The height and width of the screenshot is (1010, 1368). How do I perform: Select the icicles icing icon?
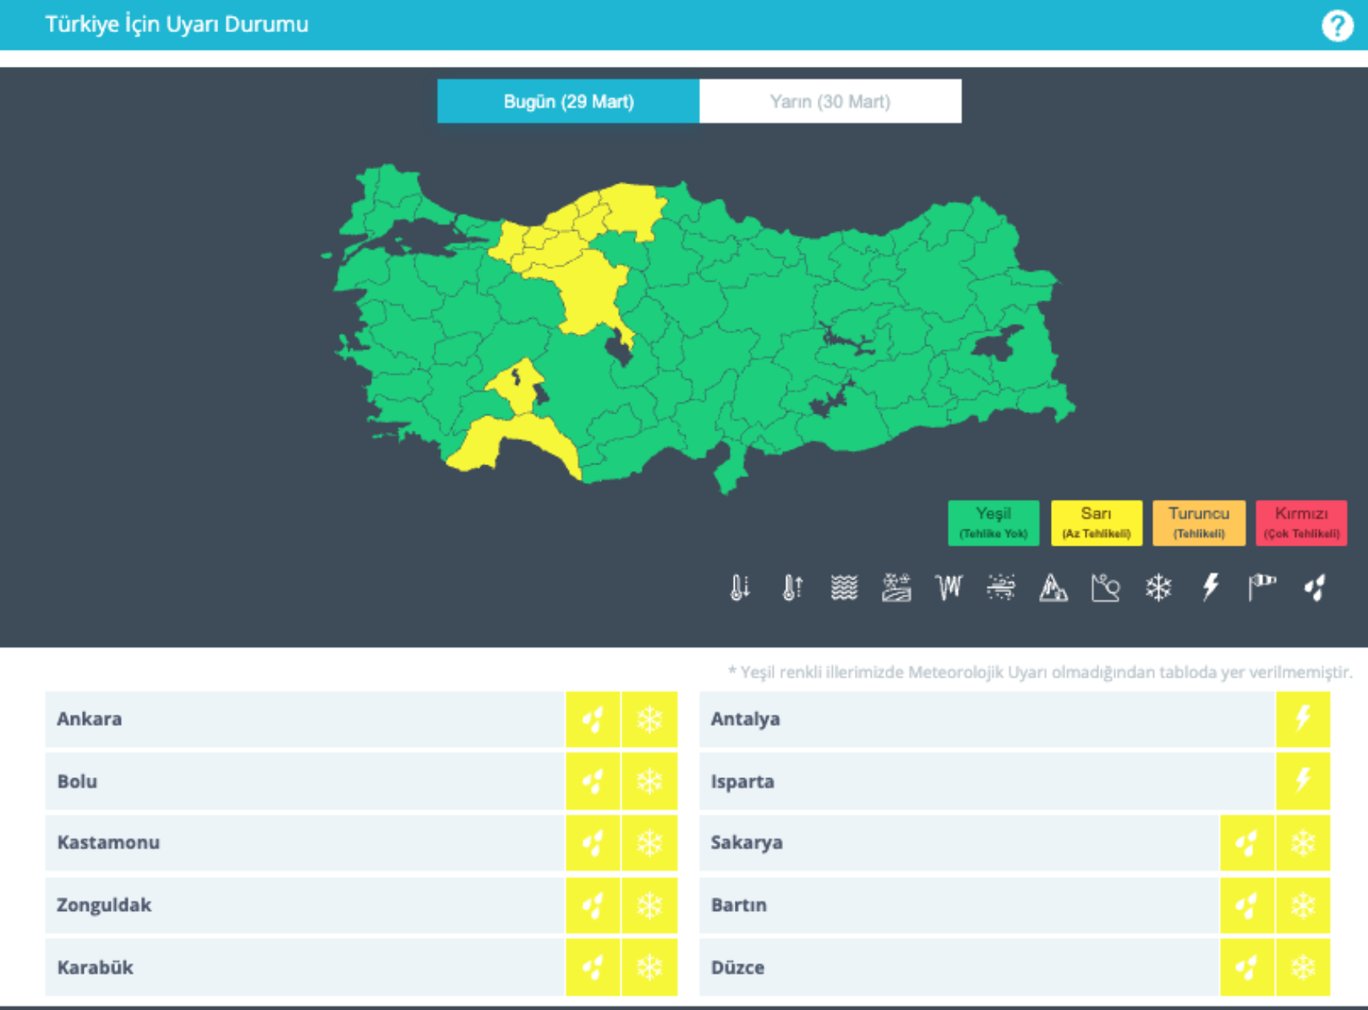(949, 587)
